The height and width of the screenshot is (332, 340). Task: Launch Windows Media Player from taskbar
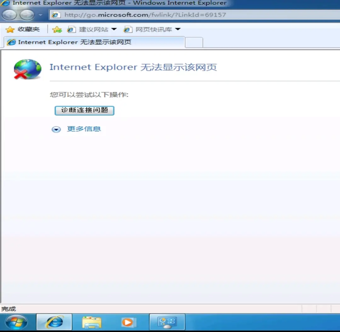(x=129, y=322)
